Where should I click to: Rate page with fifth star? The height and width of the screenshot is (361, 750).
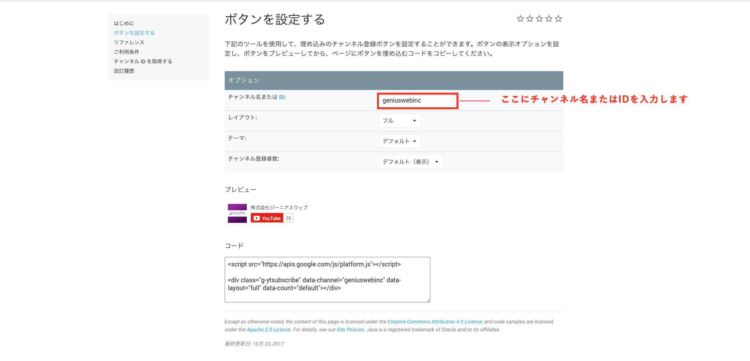click(558, 19)
